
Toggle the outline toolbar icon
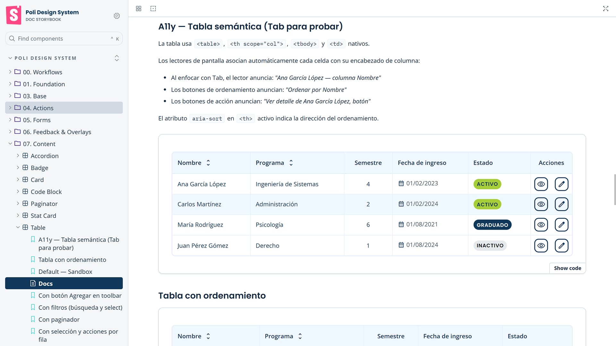(153, 9)
